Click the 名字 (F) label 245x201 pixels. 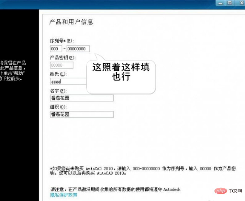coord(59,91)
